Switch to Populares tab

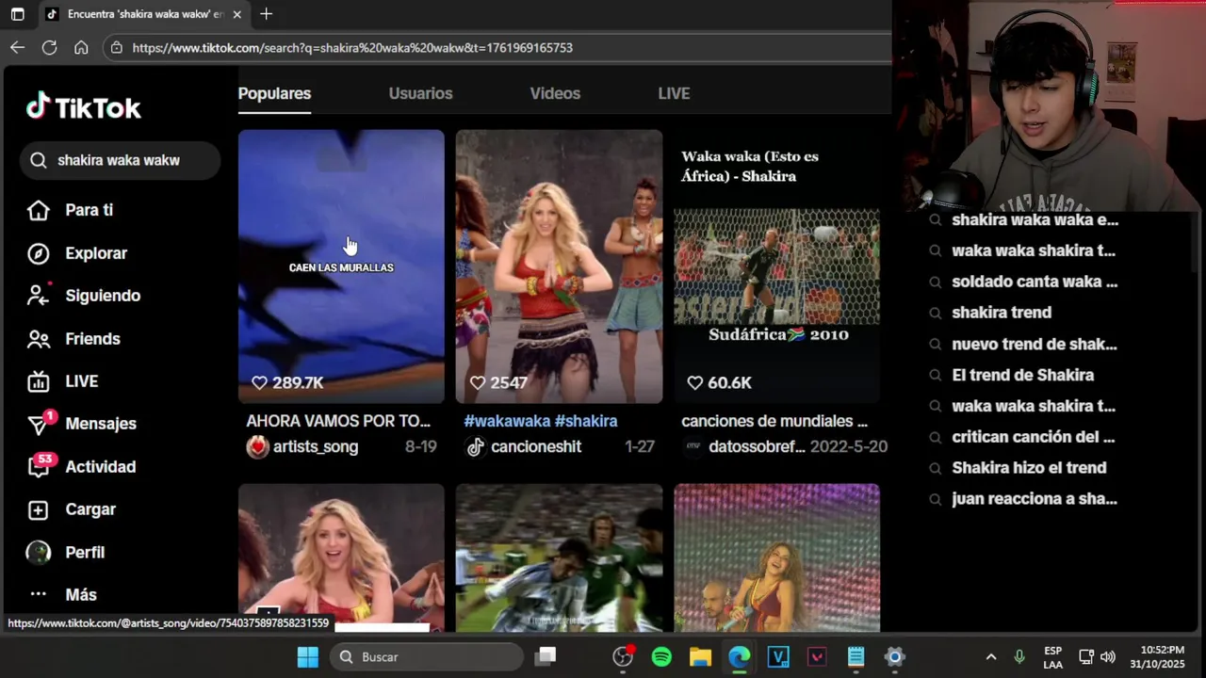pyautogui.click(x=274, y=93)
